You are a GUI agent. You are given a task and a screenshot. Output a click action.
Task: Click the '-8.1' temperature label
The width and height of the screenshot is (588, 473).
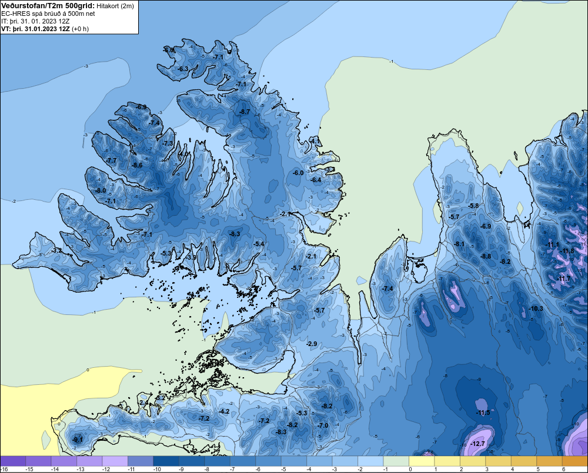(459, 244)
